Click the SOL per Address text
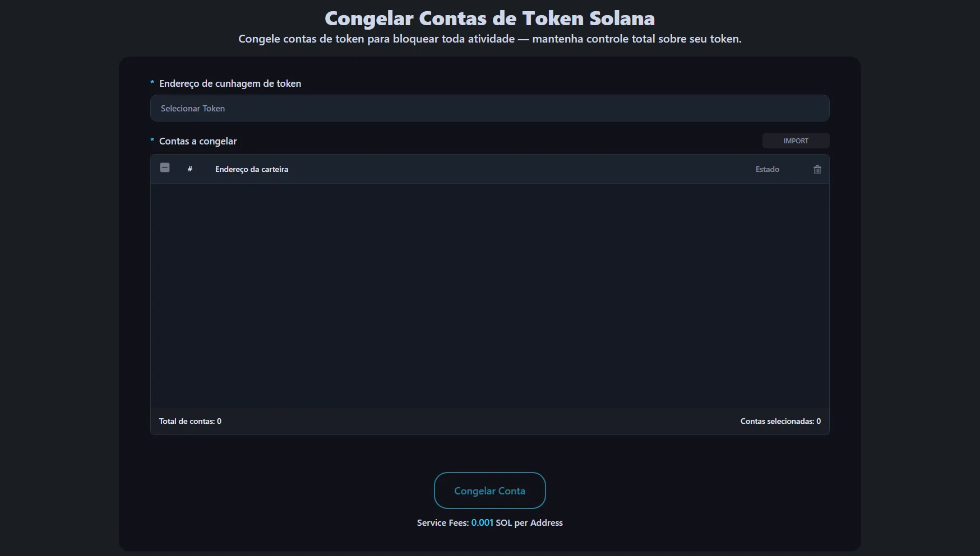Viewport: 980px width, 556px height. pos(529,522)
